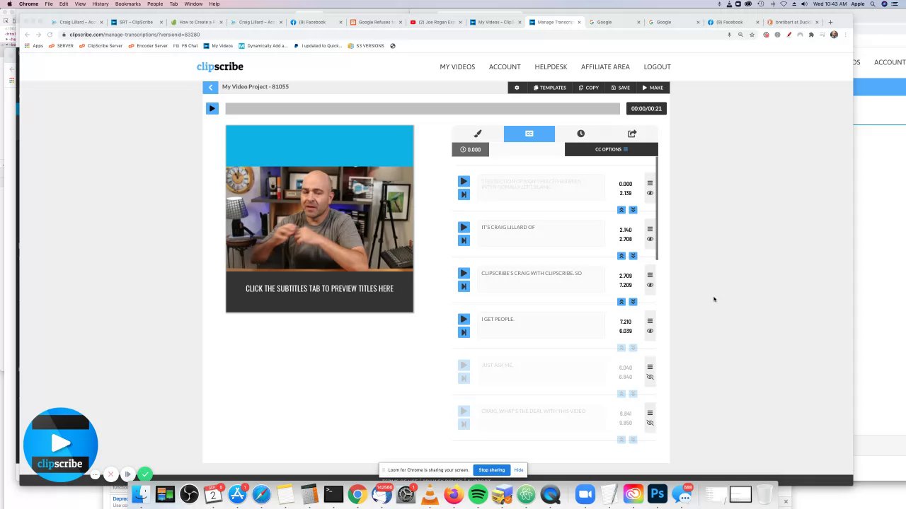Open the Templates button

549,88
